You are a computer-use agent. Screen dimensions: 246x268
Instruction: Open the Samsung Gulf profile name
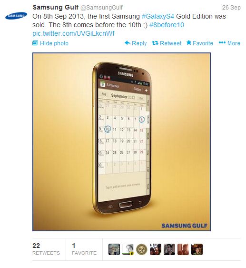tap(56, 7)
